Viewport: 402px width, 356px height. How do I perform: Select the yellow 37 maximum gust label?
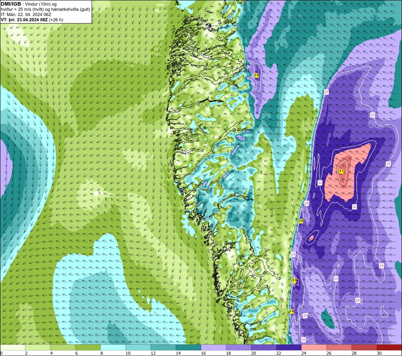click(x=341, y=171)
